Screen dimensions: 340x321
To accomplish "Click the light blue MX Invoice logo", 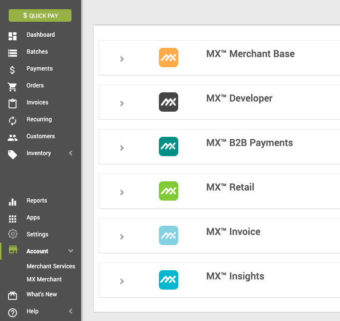I will coord(169,235).
